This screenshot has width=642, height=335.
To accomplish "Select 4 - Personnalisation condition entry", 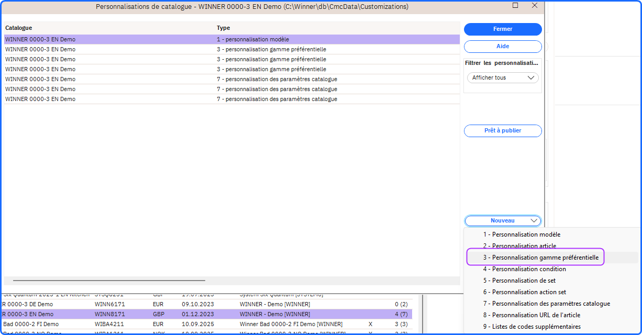I will (524, 269).
